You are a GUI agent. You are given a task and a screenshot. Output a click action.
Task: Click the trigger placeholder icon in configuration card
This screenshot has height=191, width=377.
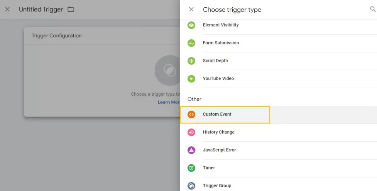[x=168, y=70]
